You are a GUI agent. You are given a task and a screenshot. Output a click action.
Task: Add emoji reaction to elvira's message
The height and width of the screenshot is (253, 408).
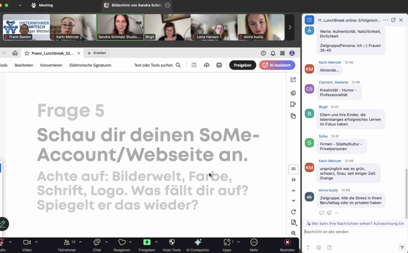click(329, 213)
